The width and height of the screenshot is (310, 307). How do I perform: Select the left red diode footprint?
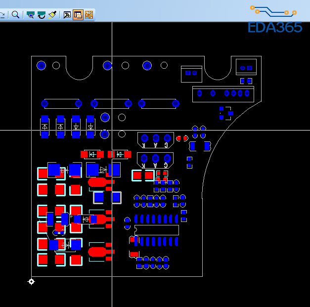[x=92, y=154]
